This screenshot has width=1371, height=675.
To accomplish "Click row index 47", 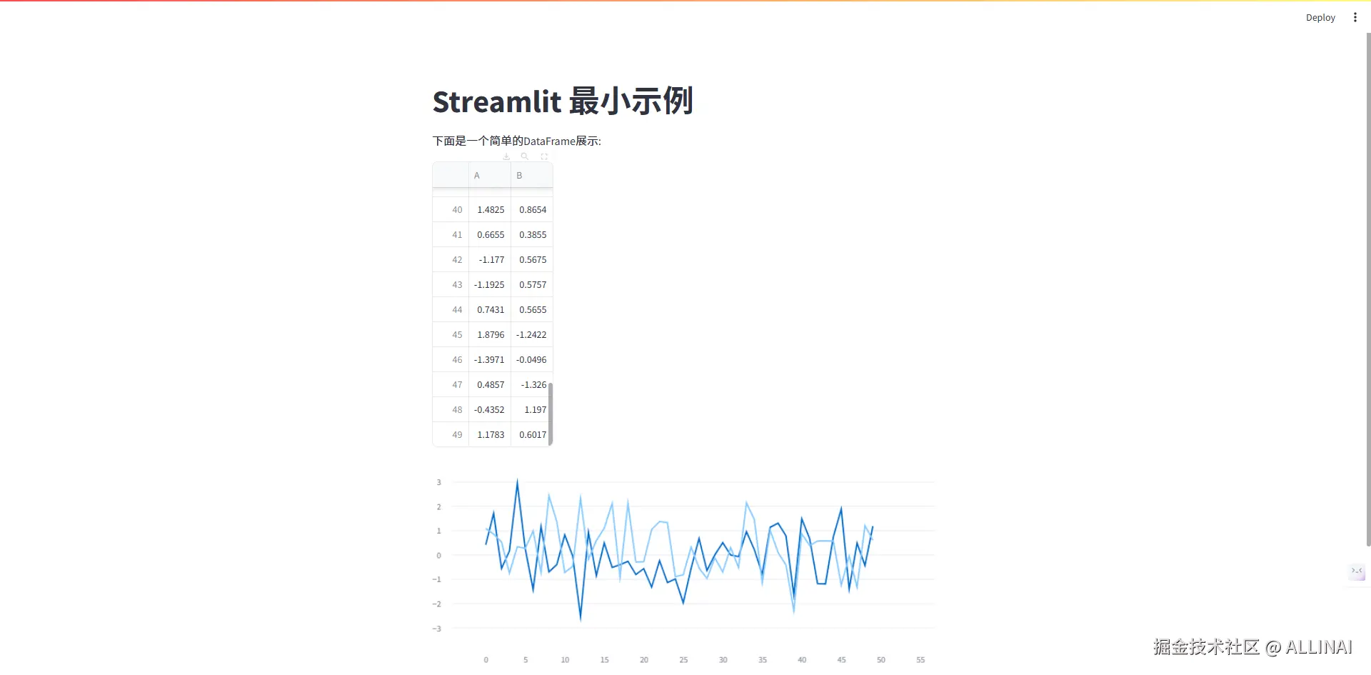I will click(451, 385).
